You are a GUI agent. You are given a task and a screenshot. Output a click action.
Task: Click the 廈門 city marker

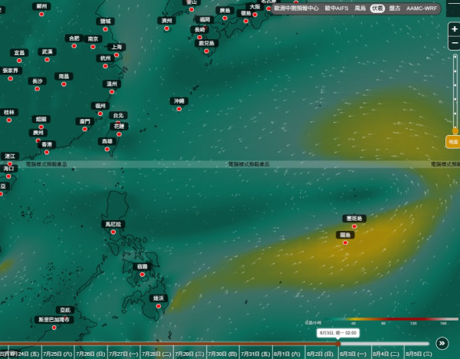pyautogui.click(x=85, y=129)
